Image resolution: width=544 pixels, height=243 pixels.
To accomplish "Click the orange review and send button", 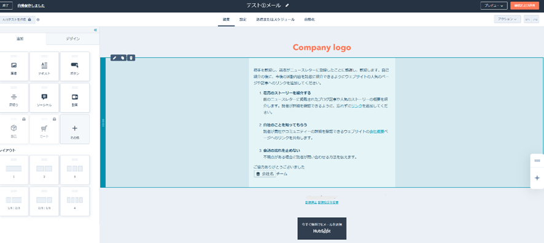I will [x=524, y=6].
